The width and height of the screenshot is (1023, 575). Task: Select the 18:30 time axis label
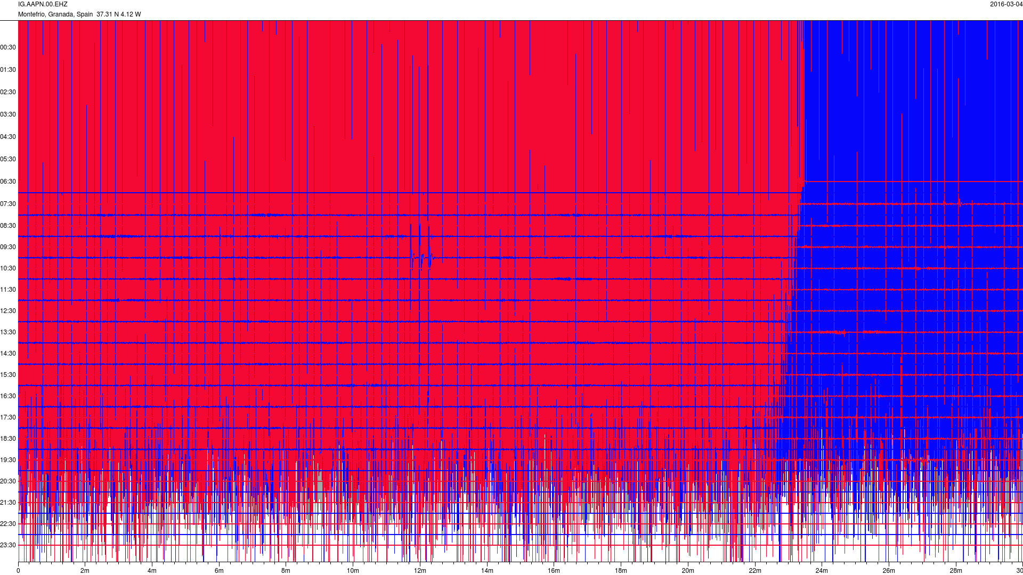point(8,439)
